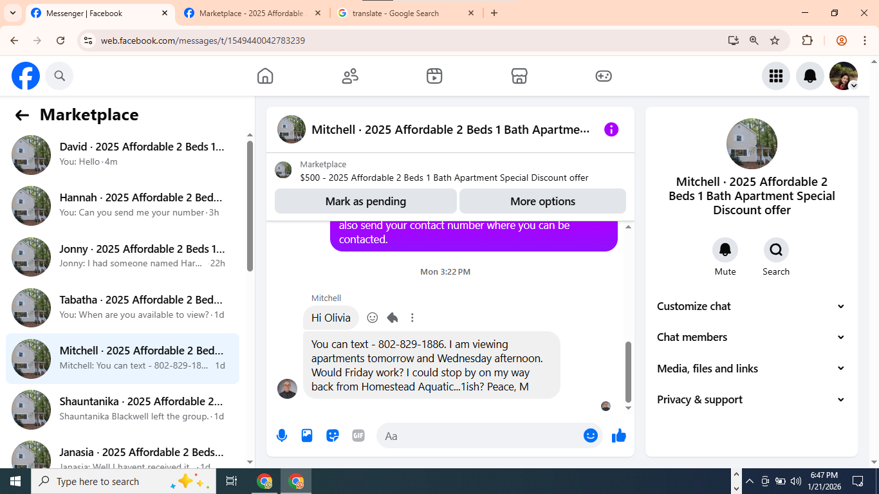The height and width of the screenshot is (494, 879).
Task: Open Marketplace storefront icon in top navigation
Action: 519,76
